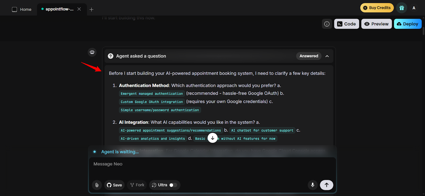Jump to bottom with down-arrow button

pyautogui.click(x=212, y=138)
